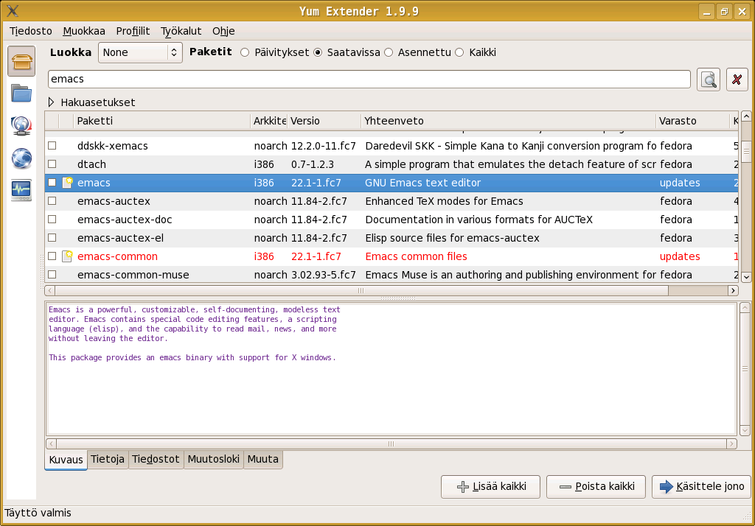Image resolution: width=755 pixels, height=526 pixels.
Task: Click the search field containing emacs
Action: [x=369, y=79]
